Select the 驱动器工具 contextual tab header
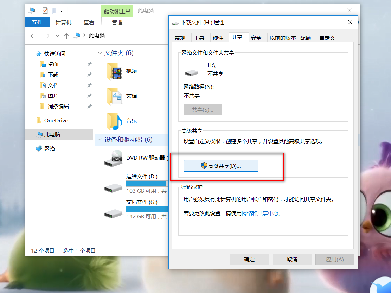 point(117,11)
